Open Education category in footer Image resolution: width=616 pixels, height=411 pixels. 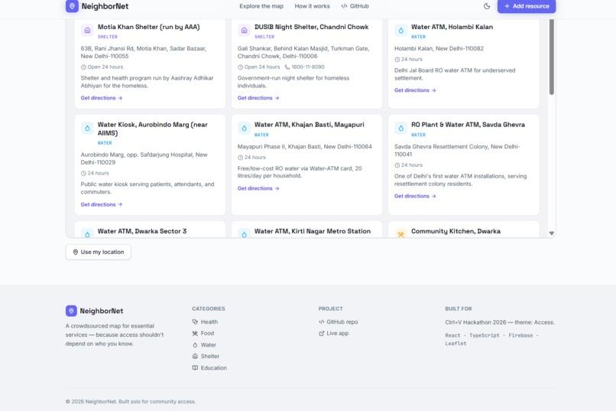coord(209,367)
